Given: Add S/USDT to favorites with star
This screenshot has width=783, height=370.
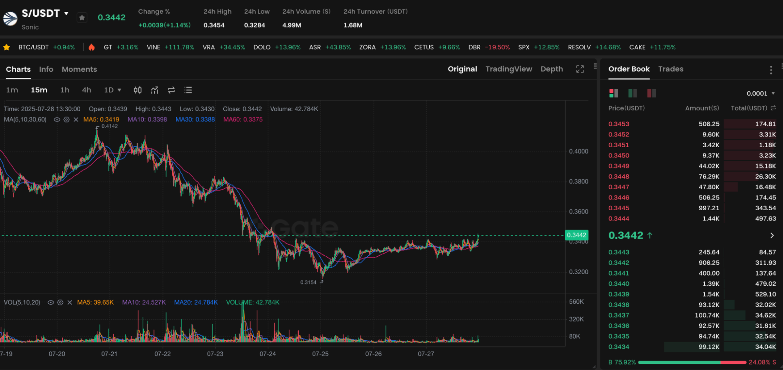Looking at the screenshot, I should pos(82,18).
